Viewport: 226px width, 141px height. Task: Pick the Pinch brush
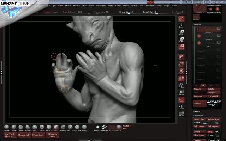tap(42, 127)
